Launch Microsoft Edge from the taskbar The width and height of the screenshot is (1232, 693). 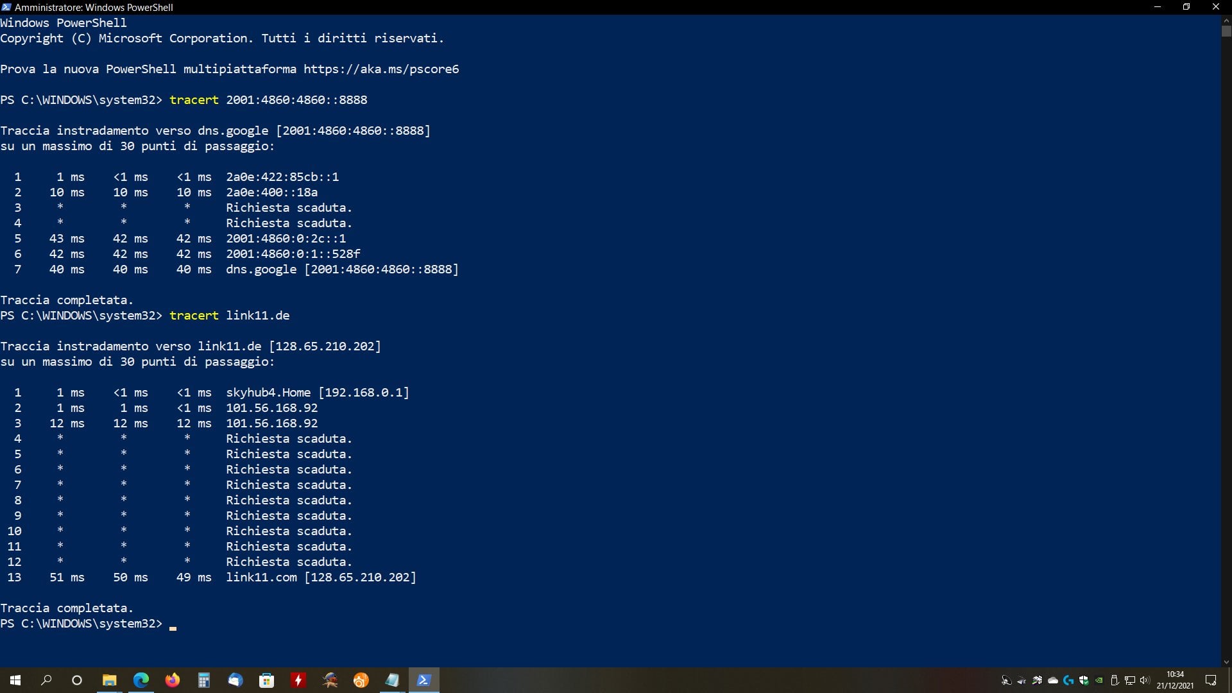pyautogui.click(x=141, y=680)
